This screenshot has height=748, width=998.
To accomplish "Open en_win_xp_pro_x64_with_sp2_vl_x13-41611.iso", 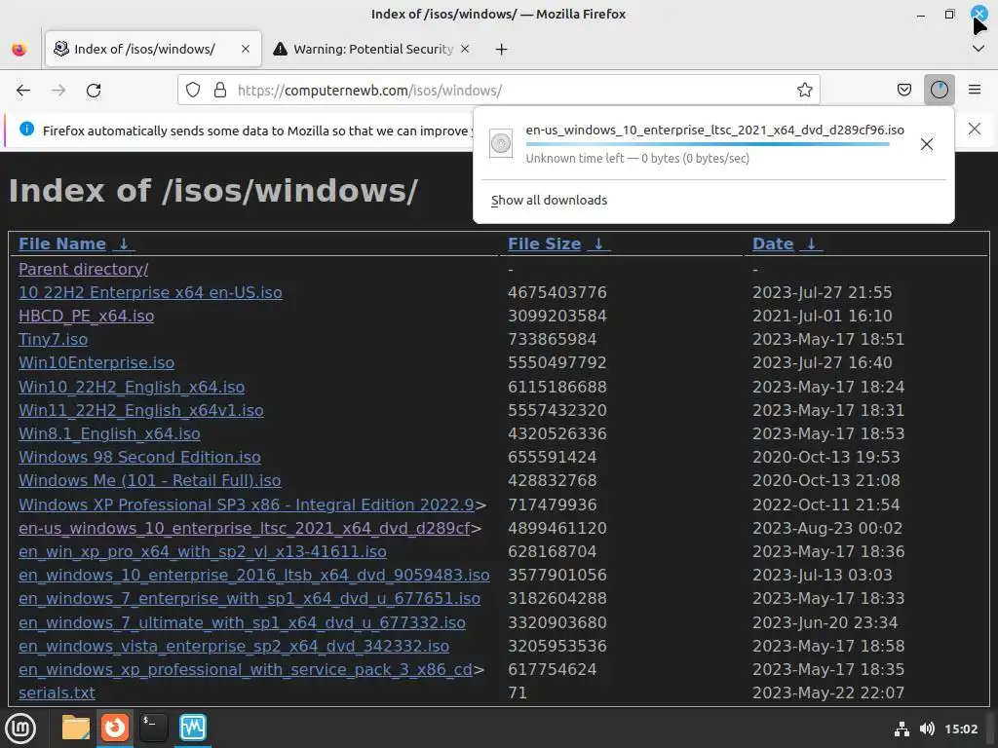I will [x=203, y=552].
